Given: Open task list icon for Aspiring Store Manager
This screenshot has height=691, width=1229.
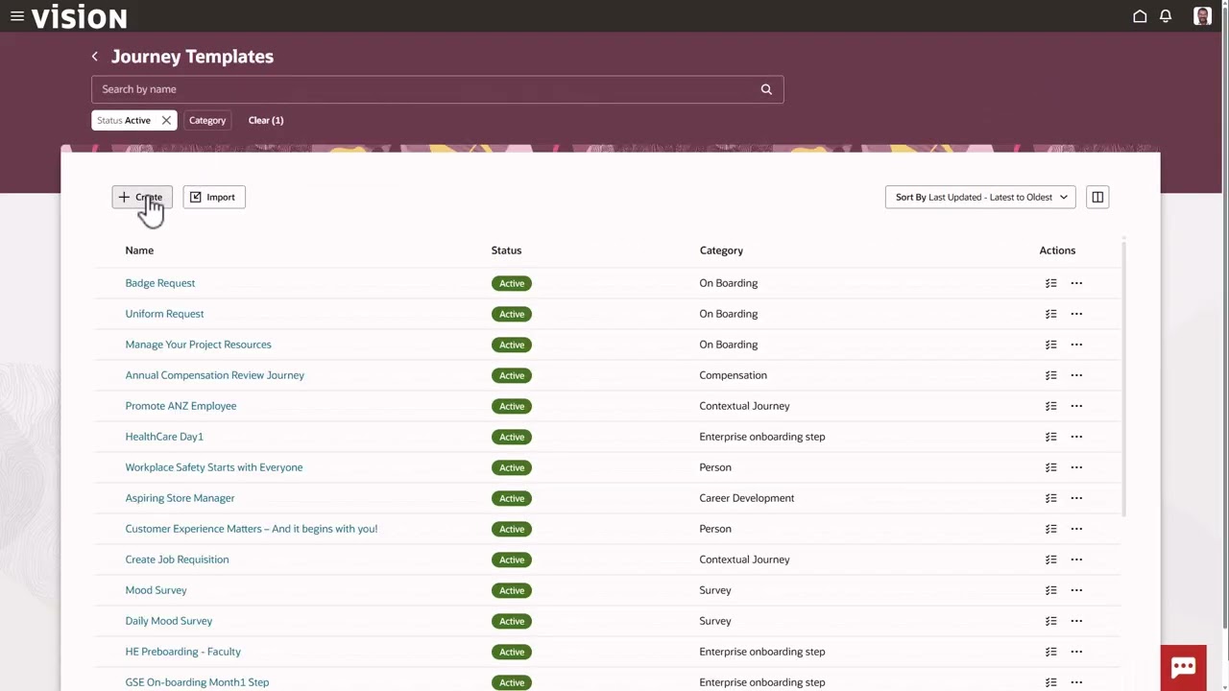Looking at the screenshot, I should [1050, 498].
